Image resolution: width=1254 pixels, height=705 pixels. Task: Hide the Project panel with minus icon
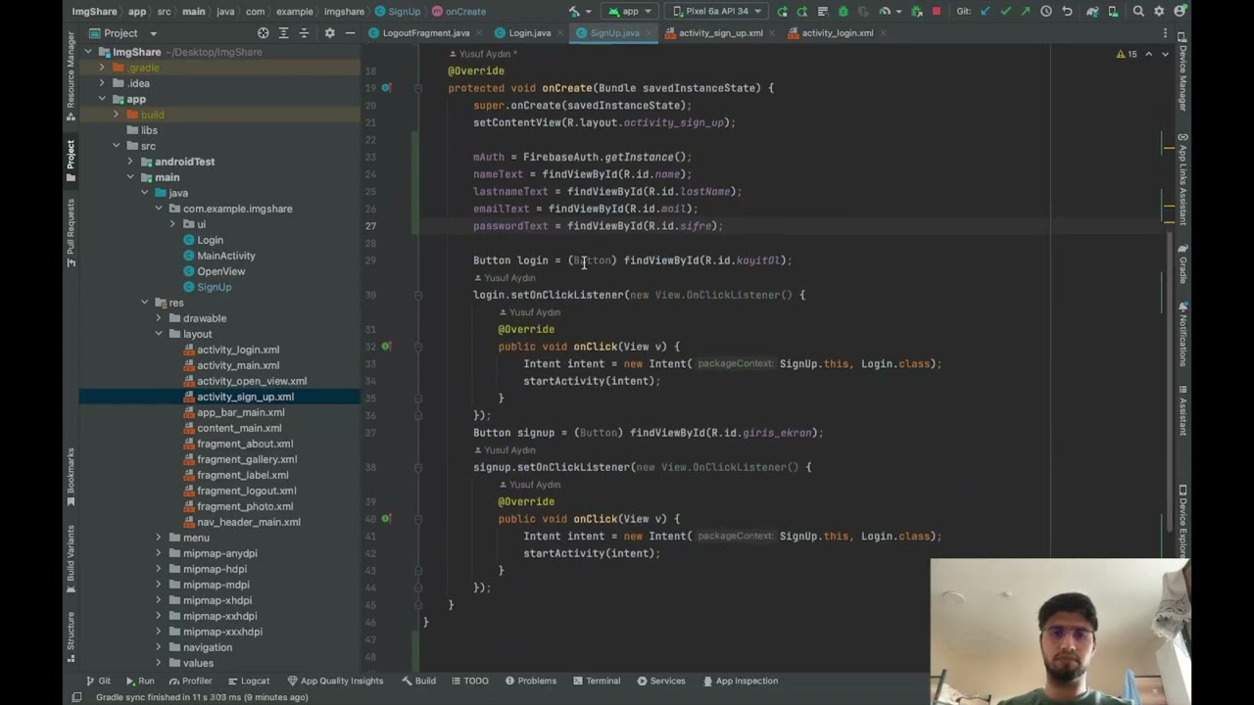pos(350,32)
